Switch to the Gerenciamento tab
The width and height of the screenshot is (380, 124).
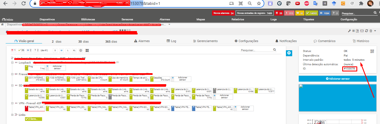(x=205, y=41)
